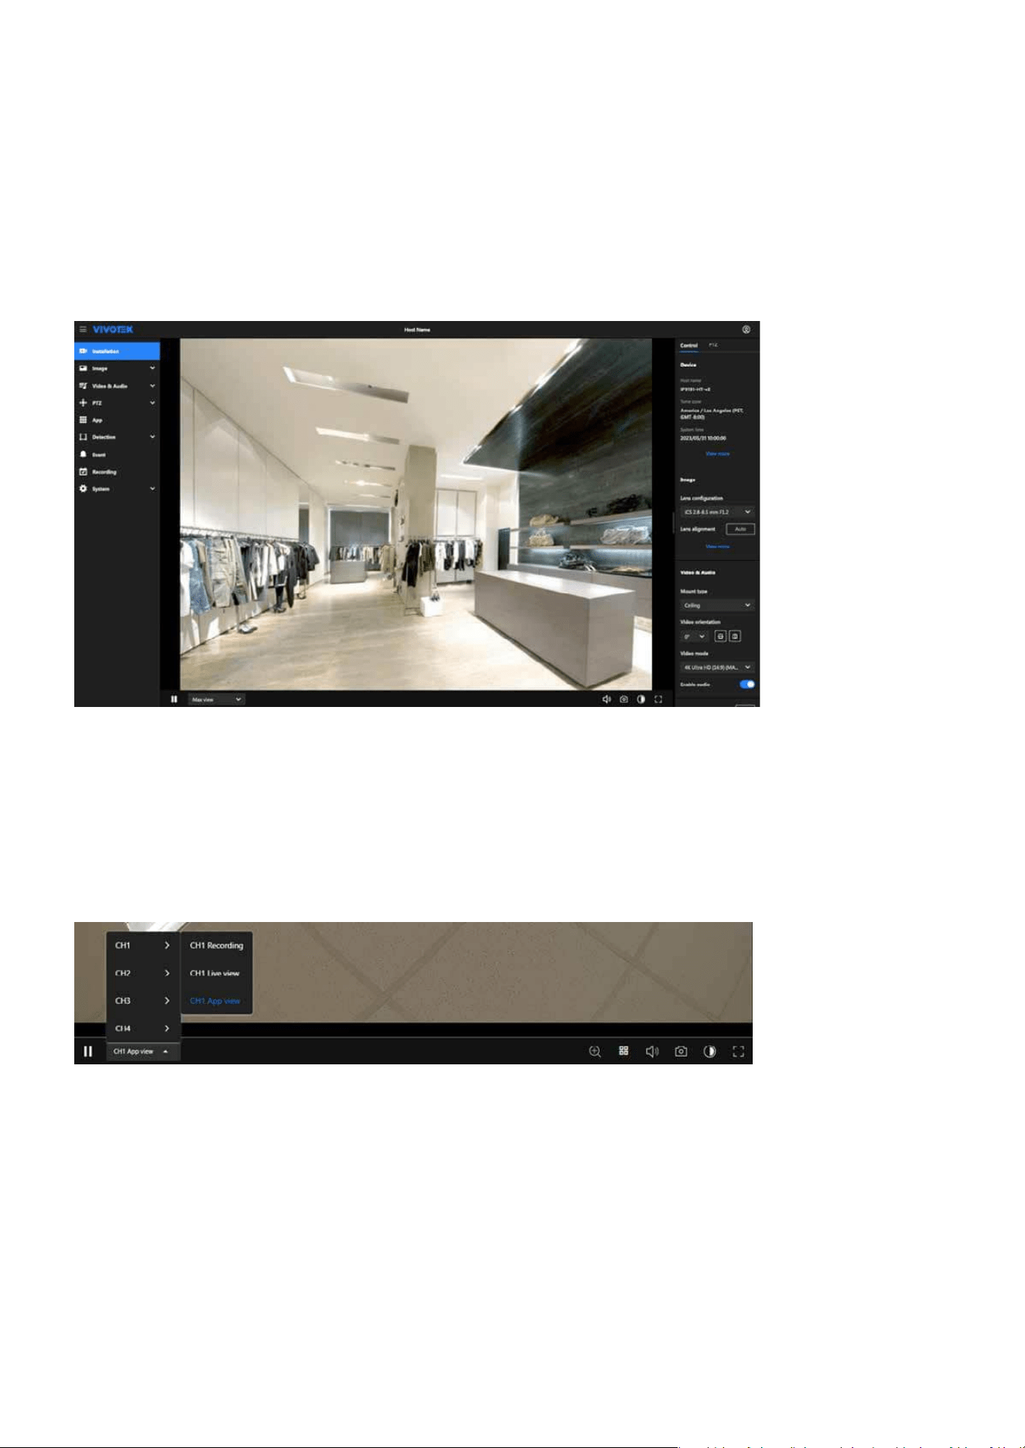Click the Auto lens alignment button
This screenshot has height=1448, width=1025.
pos(740,529)
